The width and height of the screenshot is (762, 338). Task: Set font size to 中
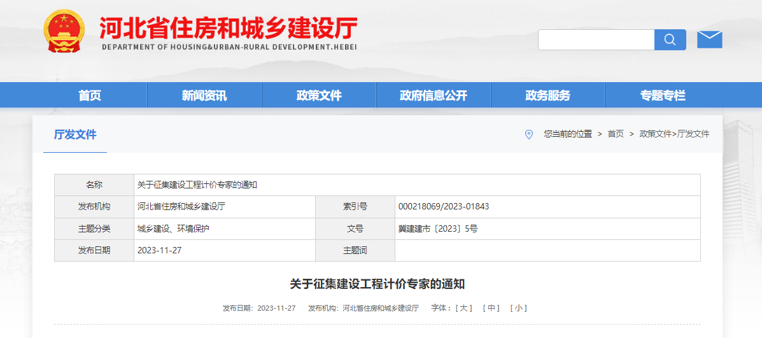(491, 308)
